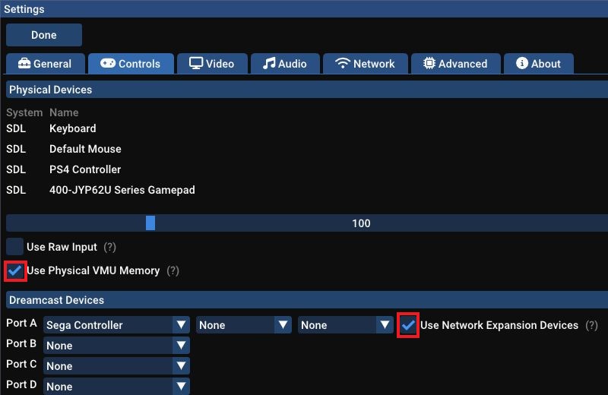Open the Port D device dropdown
The width and height of the screenshot is (608, 395).
point(116,387)
